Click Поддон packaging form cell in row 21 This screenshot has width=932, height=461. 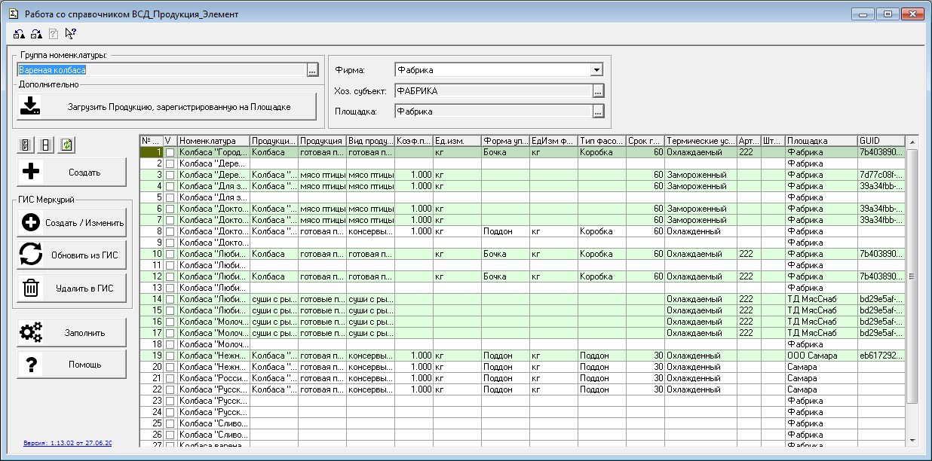pyautogui.click(x=505, y=378)
